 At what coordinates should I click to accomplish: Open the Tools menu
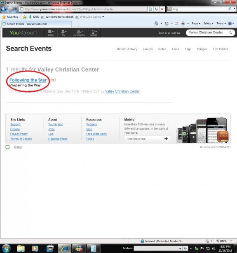coord(221,23)
